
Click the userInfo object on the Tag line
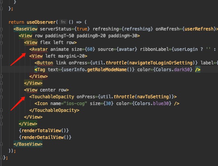tap(74, 70)
